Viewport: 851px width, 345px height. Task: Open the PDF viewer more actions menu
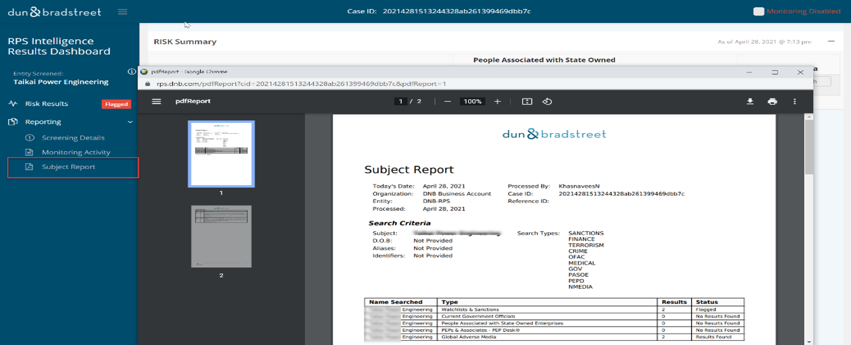pos(795,101)
